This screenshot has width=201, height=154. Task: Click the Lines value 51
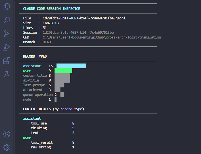click(45, 28)
